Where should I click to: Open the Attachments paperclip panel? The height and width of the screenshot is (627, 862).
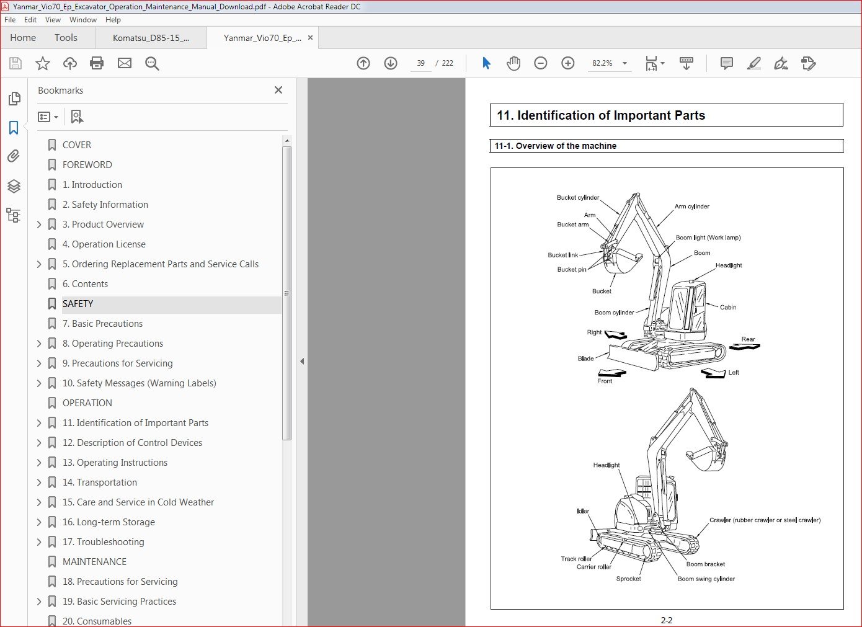pos(14,156)
